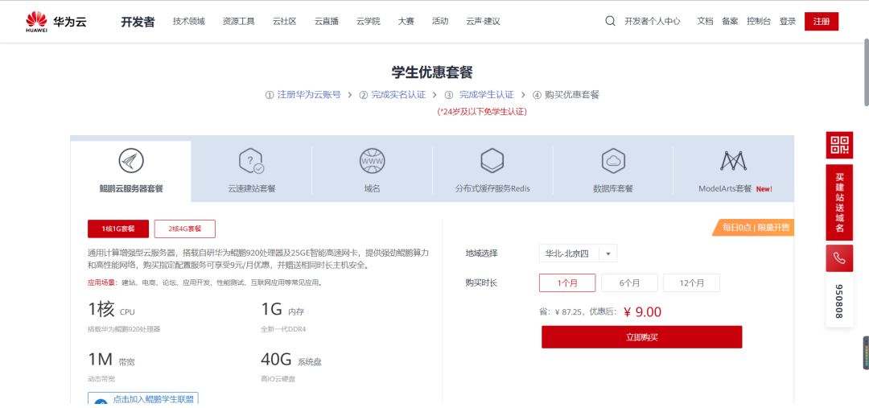Choose 1个月 purchase duration
The width and height of the screenshot is (869, 408).
pyautogui.click(x=567, y=282)
